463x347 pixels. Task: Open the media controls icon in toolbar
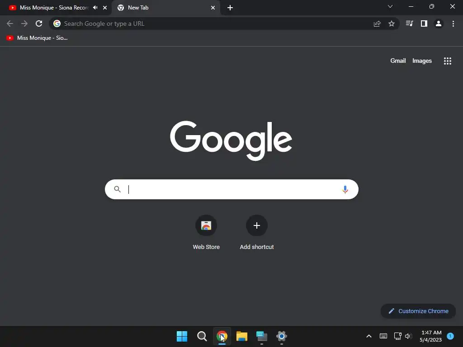point(409,23)
